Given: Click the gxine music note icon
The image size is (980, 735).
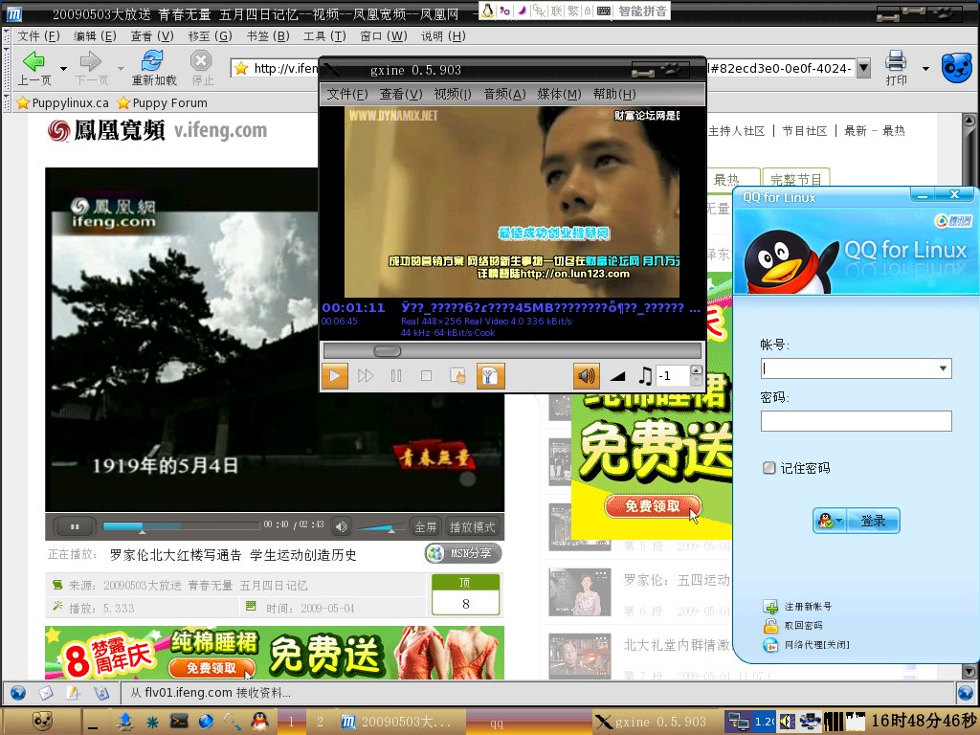Looking at the screenshot, I should (645, 376).
